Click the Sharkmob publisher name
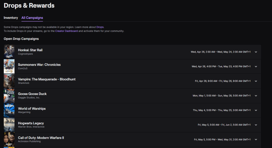The height and width of the screenshot is (148, 272). [x=23, y=83]
